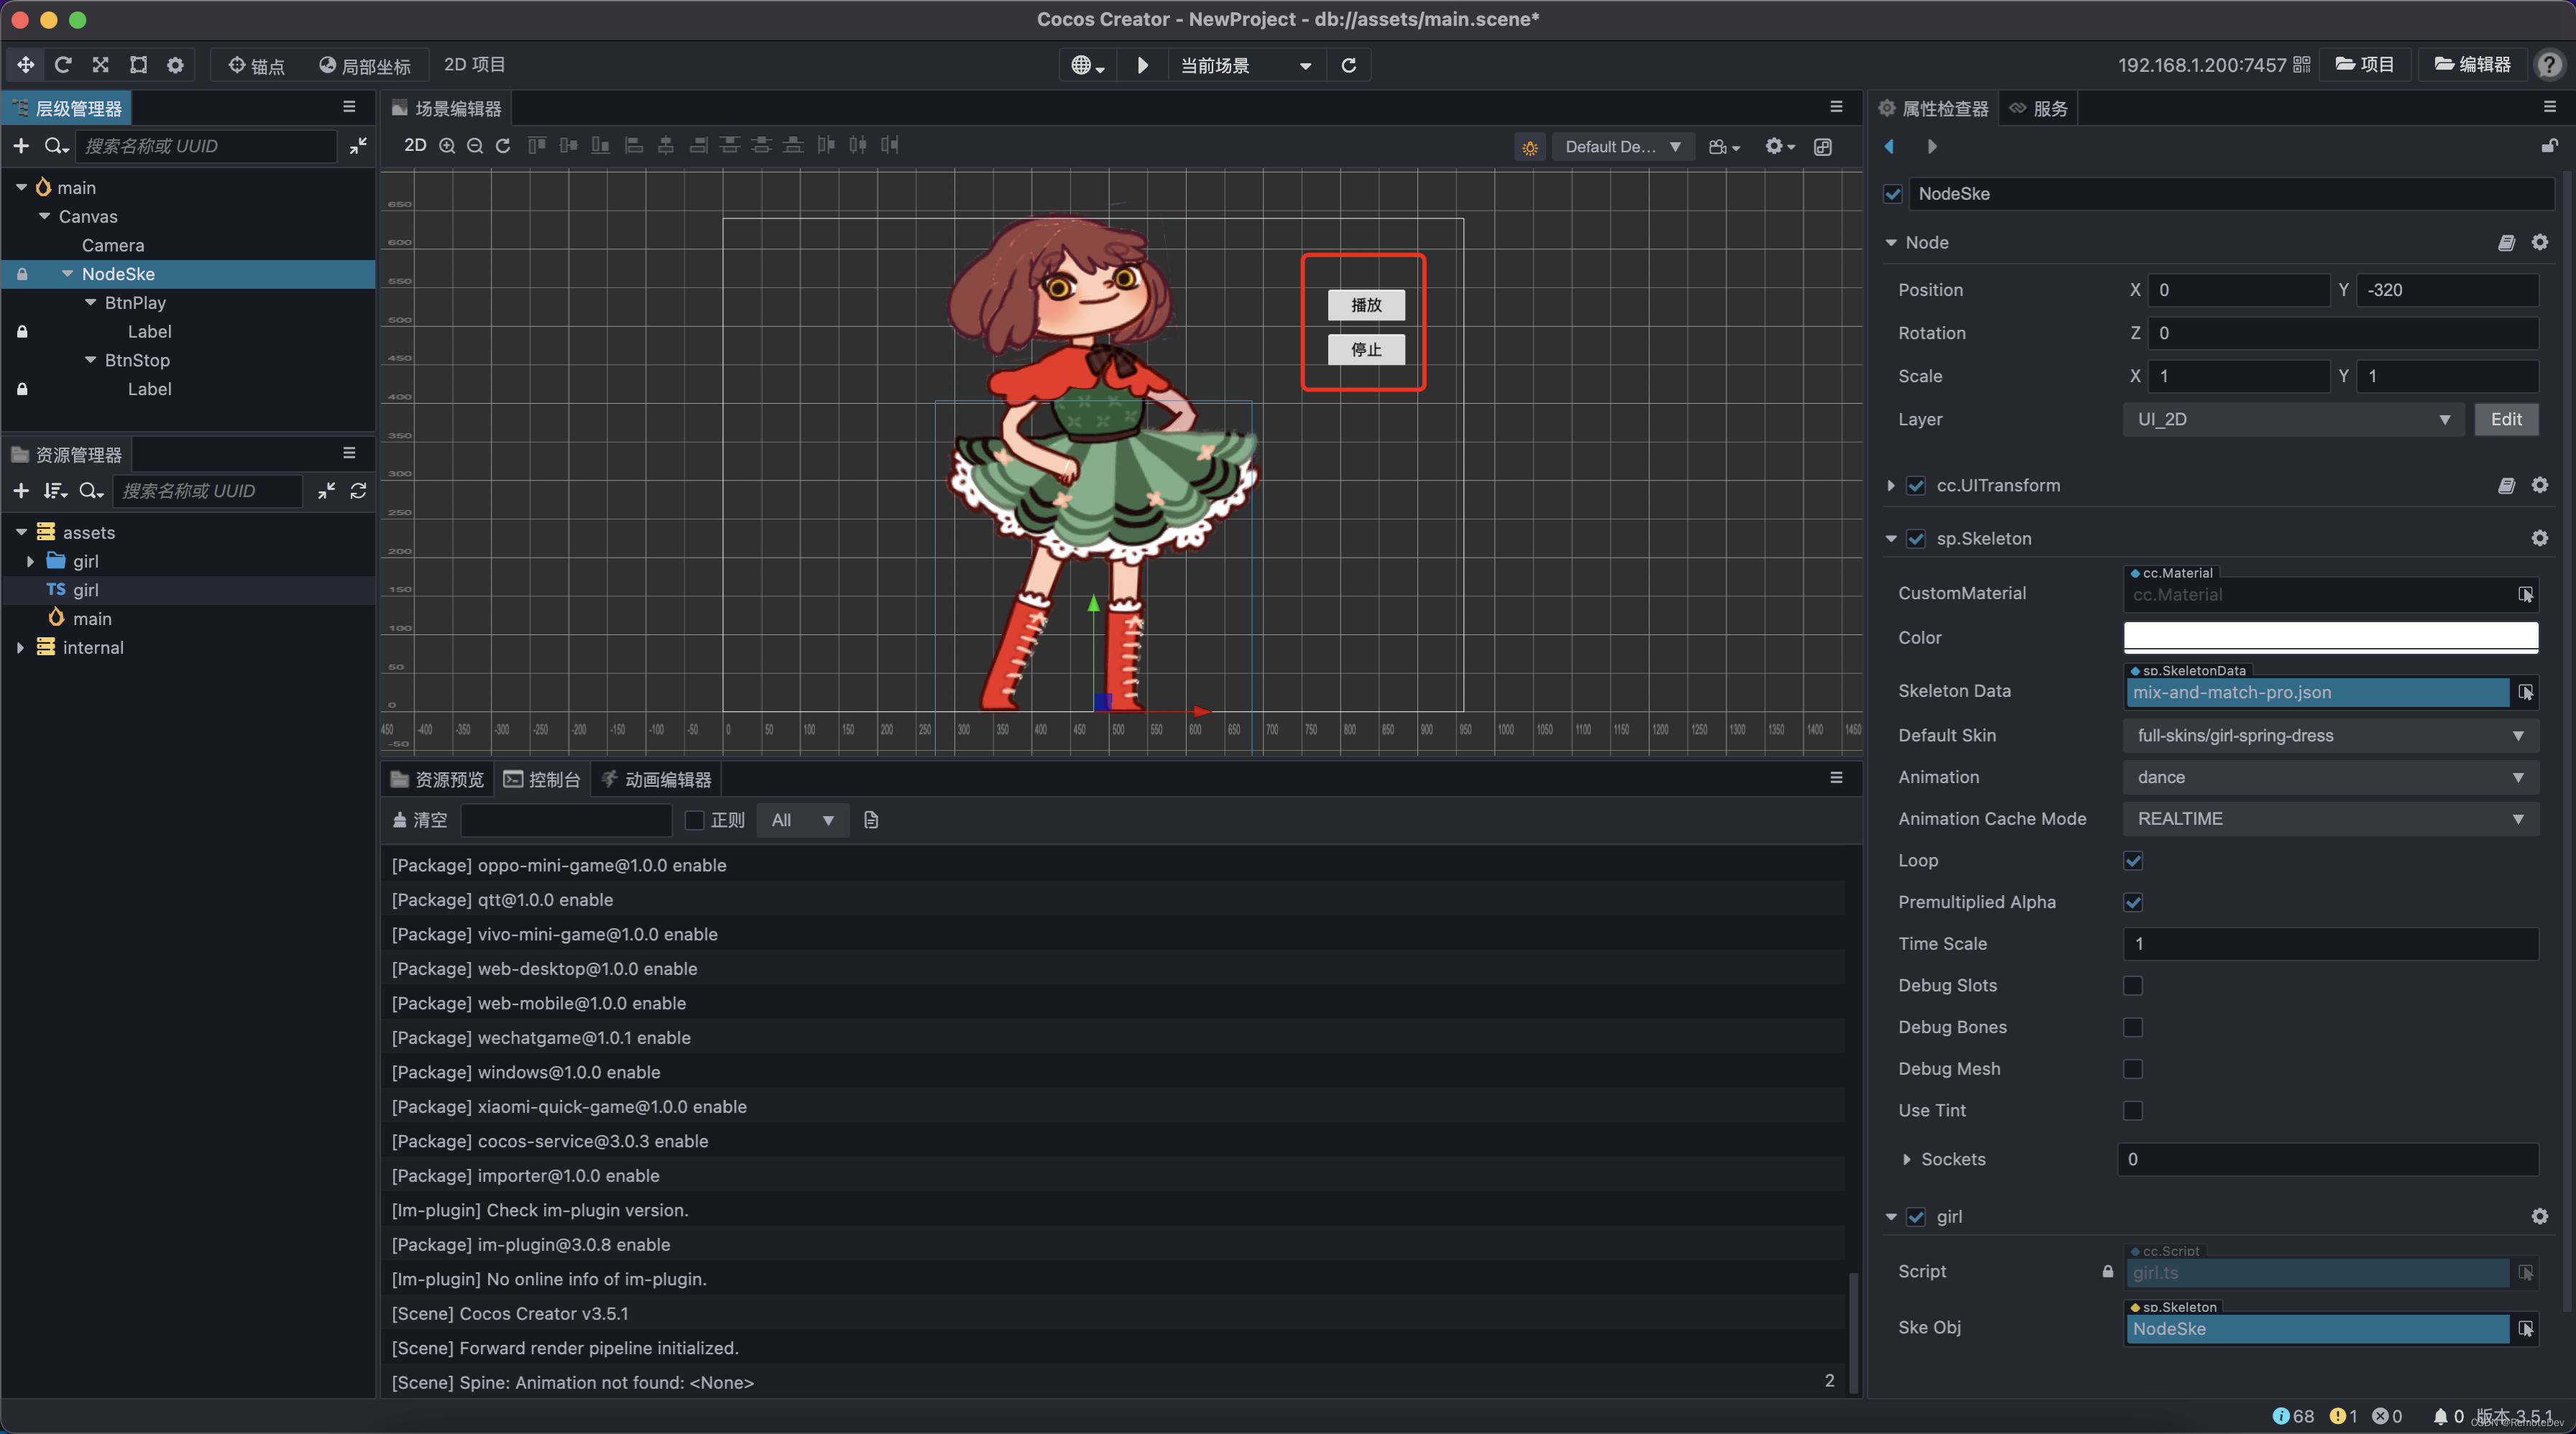Open the Animation Cache Mode dropdown
The height and width of the screenshot is (1434, 2576).
click(x=2327, y=818)
